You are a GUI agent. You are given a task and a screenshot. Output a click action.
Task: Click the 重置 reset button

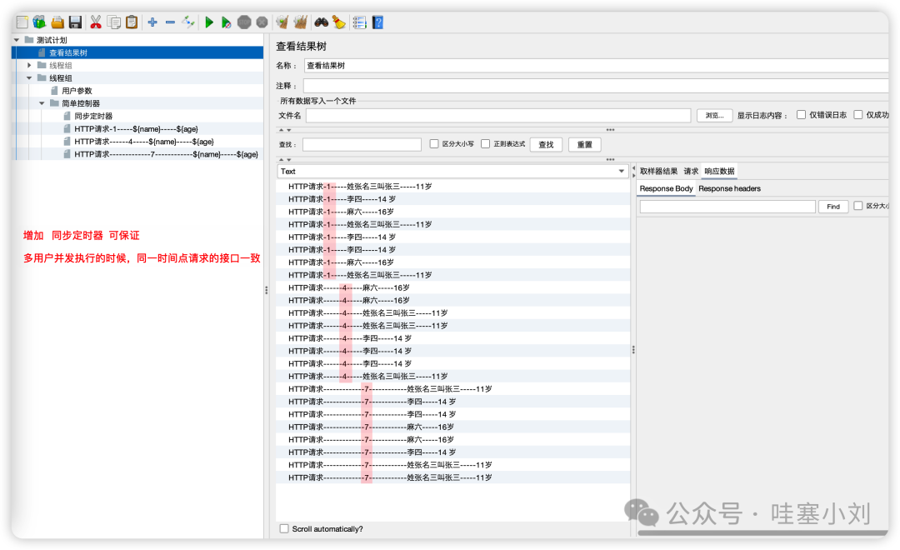click(585, 145)
